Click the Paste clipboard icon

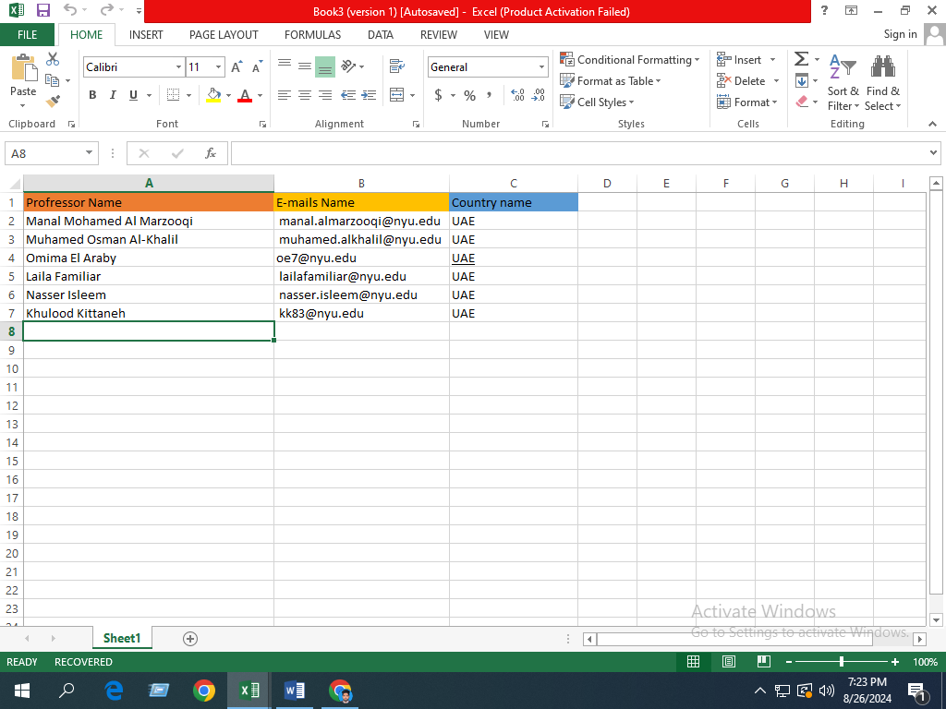23,67
